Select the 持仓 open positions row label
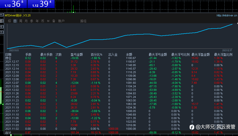The height and width of the screenshot is (136, 238). (8, 58)
